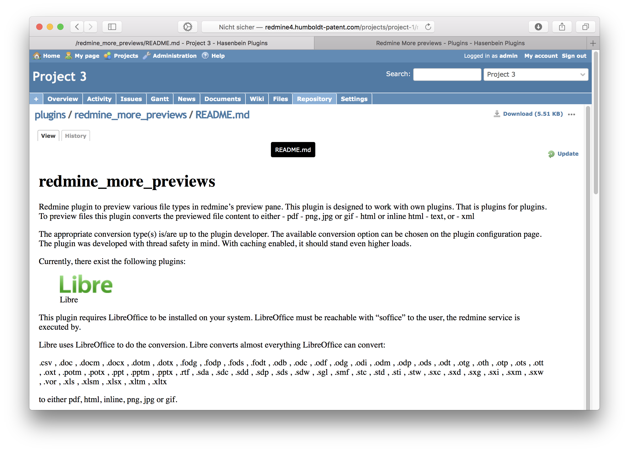Image resolution: width=629 pixels, height=452 pixels.
Task: Click the Projects icon in top menu
Action: [107, 56]
